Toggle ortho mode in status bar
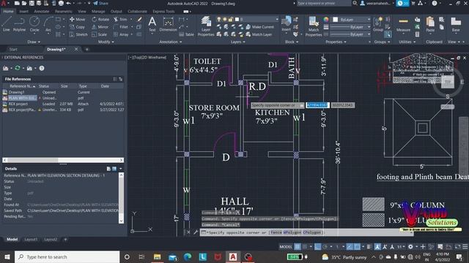Image resolution: width=469 pixels, height=263 pixels. click(x=317, y=247)
